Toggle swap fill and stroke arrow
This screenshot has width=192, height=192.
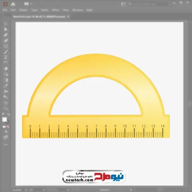(9, 114)
